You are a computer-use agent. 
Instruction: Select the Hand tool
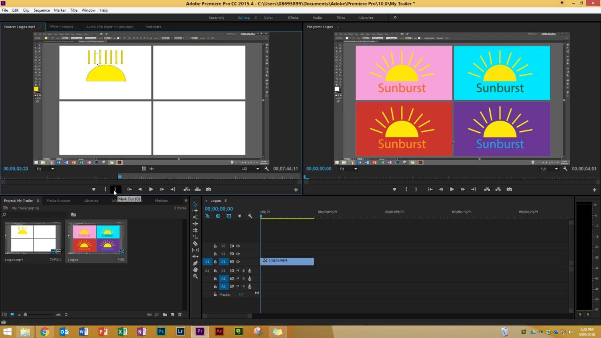coord(195,269)
